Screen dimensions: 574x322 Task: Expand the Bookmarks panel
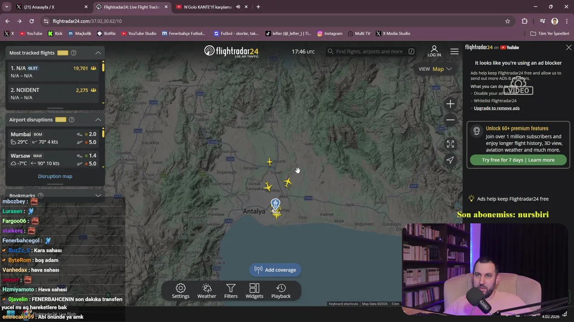coord(98,196)
